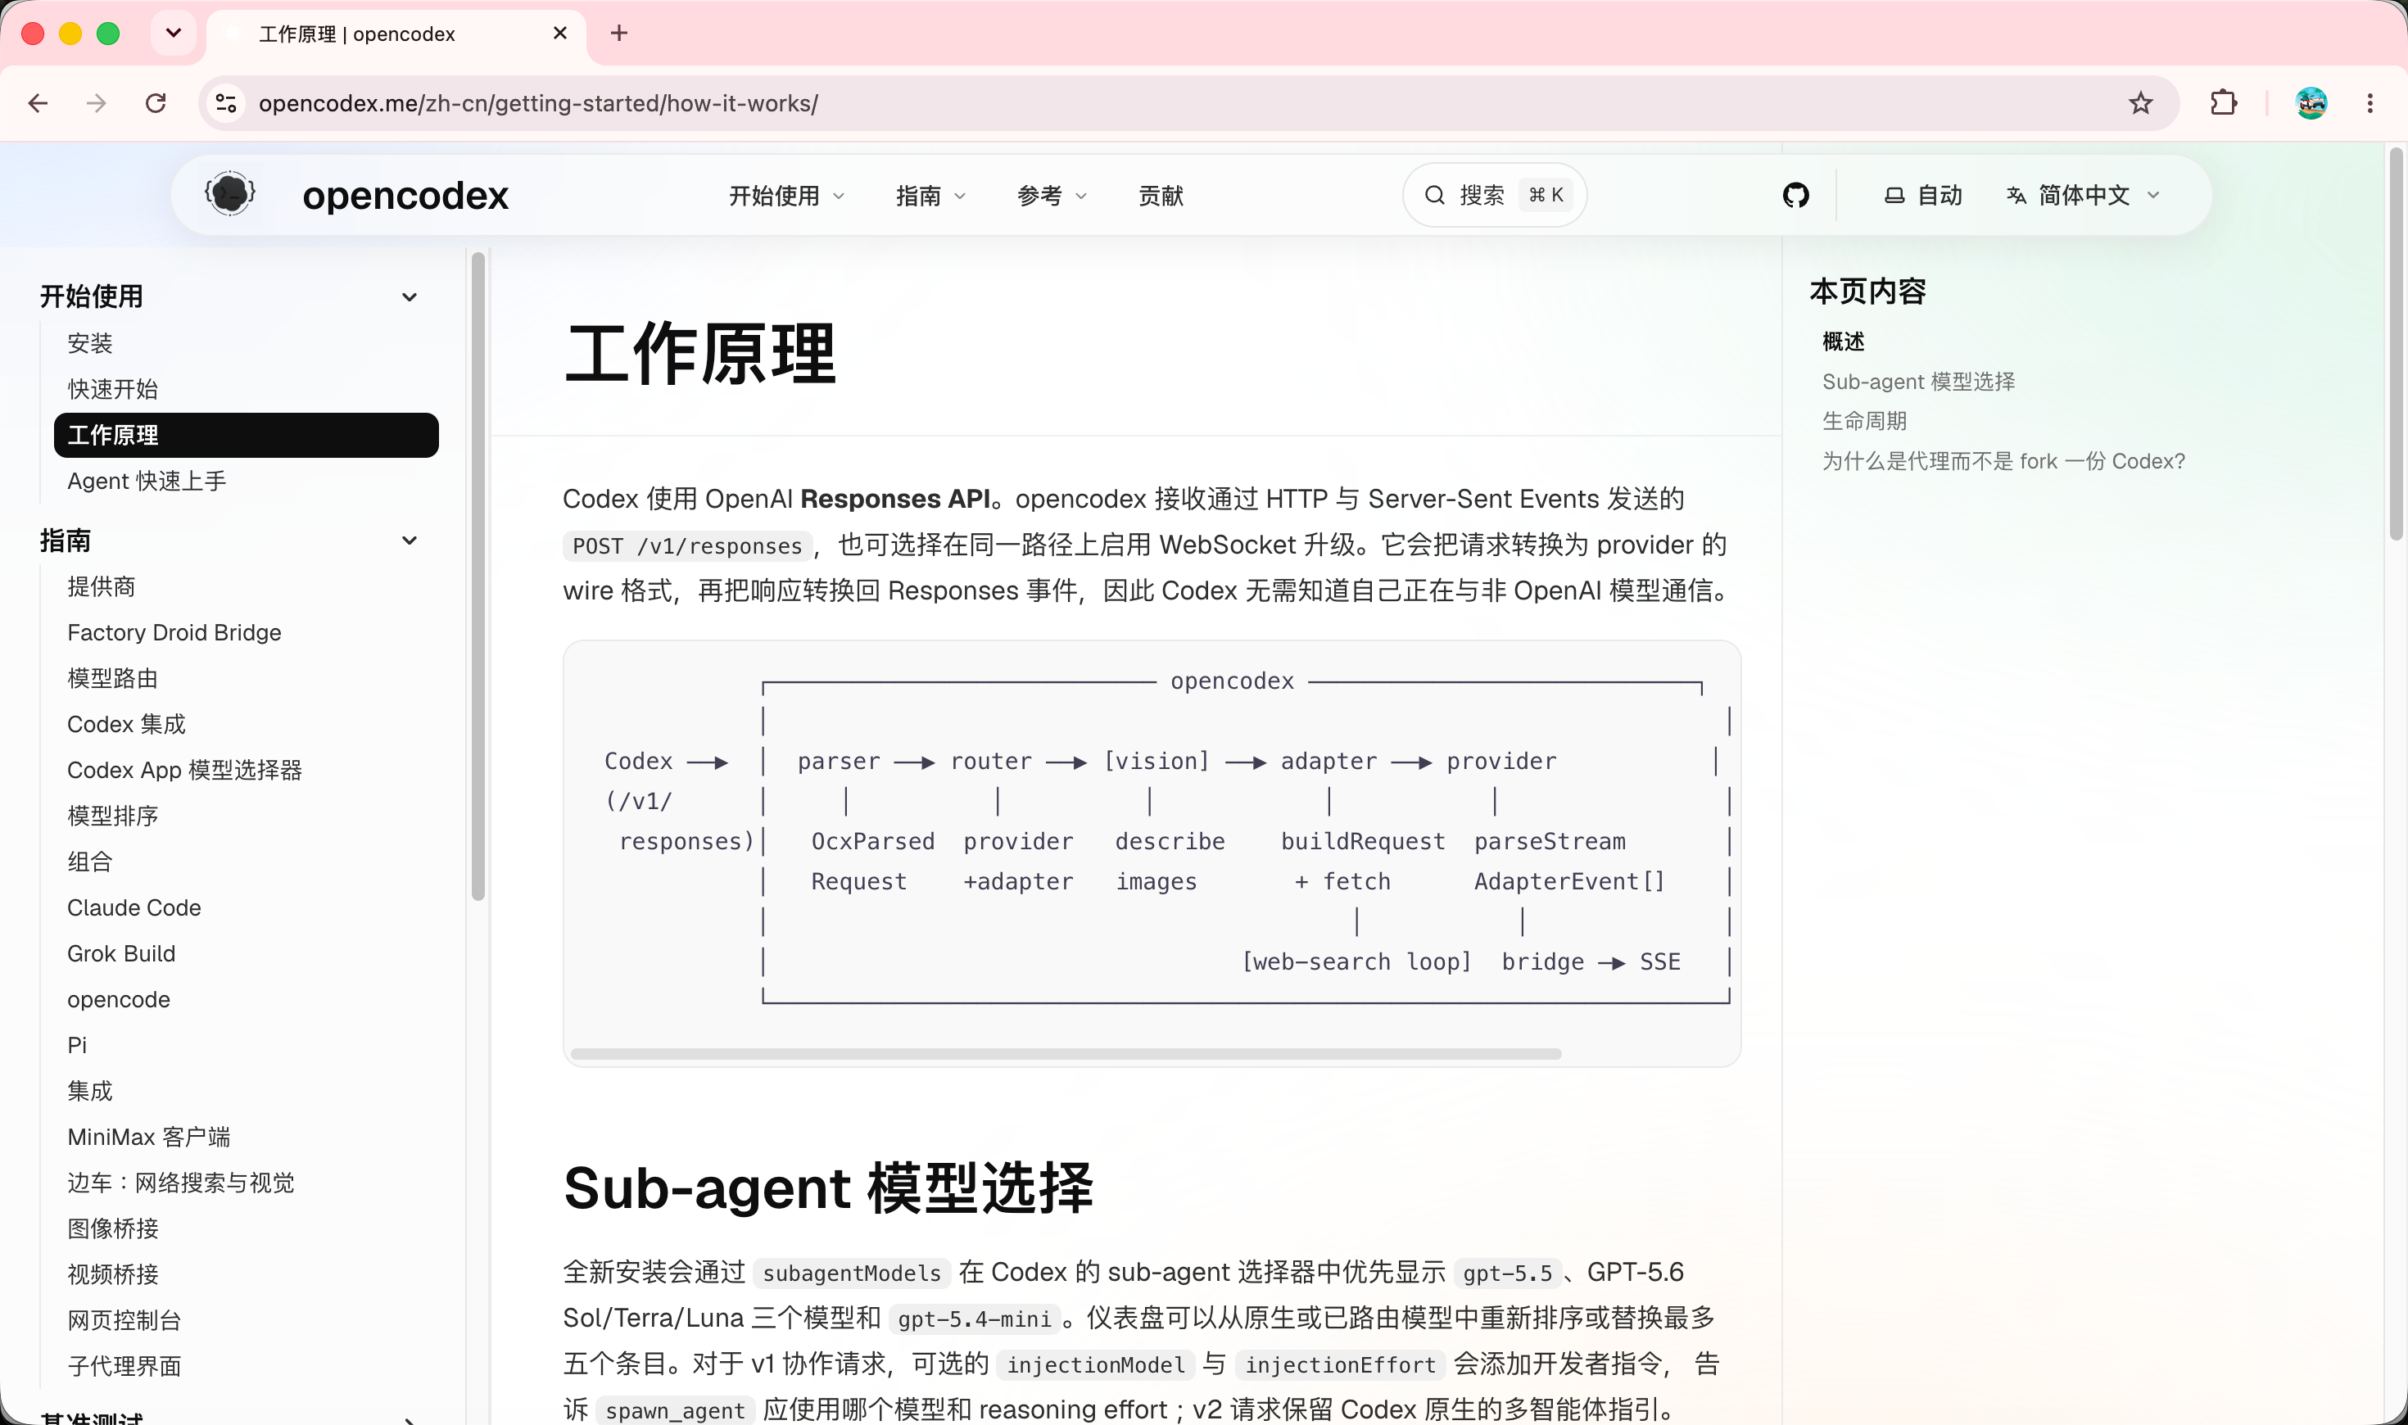Click the browser forward arrow
The height and width of the screenshot is (1425, 2408).
tap(96, 102)
